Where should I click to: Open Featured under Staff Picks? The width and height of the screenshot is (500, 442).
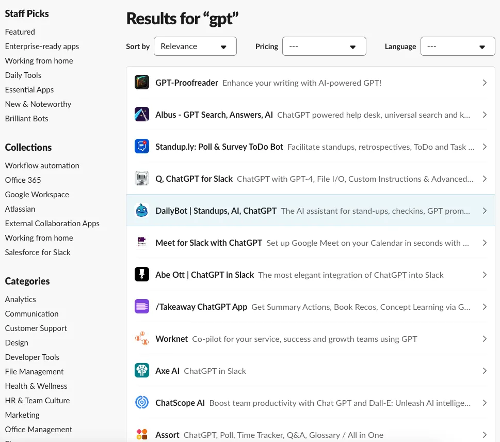(20, 32)
